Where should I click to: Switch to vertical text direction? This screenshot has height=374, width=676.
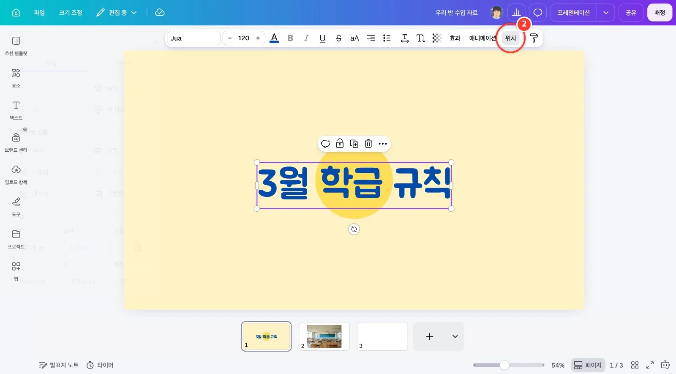point(421,38)
